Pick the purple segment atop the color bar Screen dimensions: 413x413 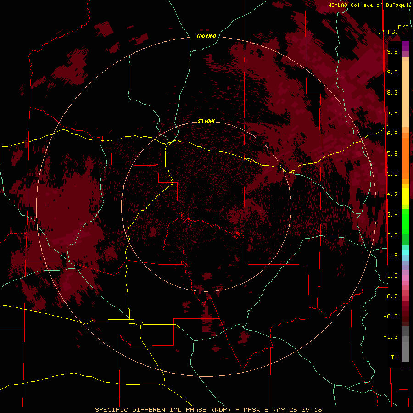405,46
